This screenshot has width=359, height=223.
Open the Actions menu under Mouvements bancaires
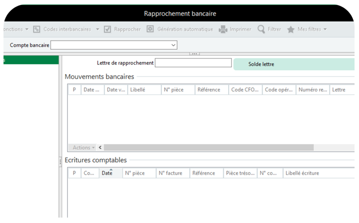83,148
